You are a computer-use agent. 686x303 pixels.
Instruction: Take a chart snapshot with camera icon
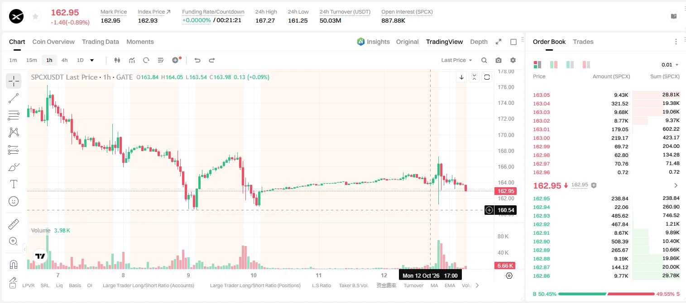[499, 60]
